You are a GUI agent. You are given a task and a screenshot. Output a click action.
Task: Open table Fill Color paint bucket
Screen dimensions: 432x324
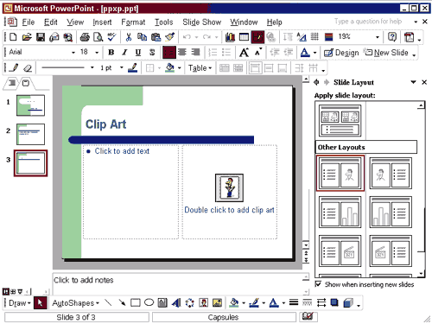tap(170, 68)
